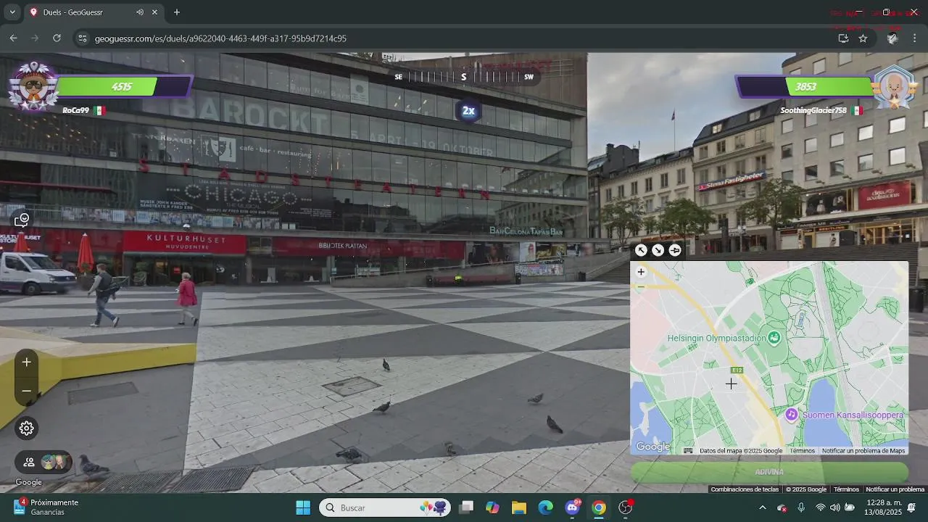Install app icon in address bar

click(x=843, y=38)
